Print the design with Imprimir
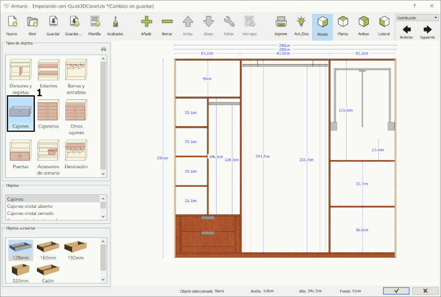Image resolution: width=441 pixels, height=297 pixels. click(281, 26)
